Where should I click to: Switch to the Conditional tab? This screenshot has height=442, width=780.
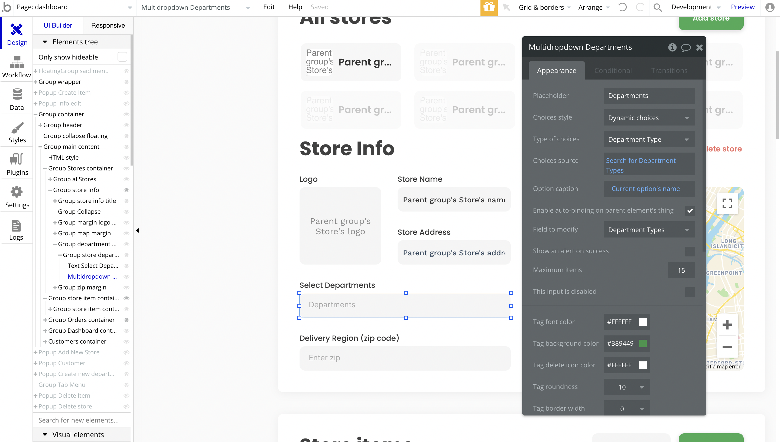[613, 71]
